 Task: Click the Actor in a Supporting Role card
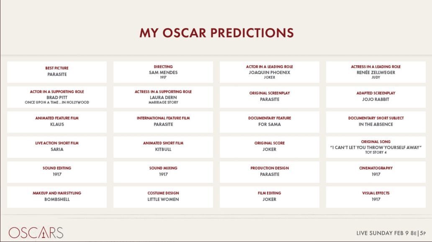point(57,97)
